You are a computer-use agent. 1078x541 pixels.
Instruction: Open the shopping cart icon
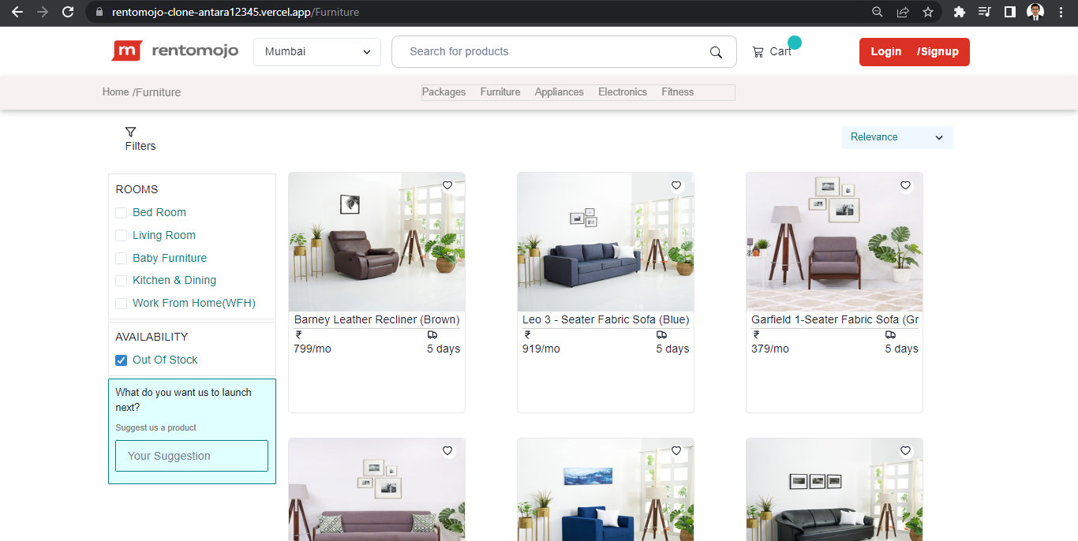pos(758,51)
